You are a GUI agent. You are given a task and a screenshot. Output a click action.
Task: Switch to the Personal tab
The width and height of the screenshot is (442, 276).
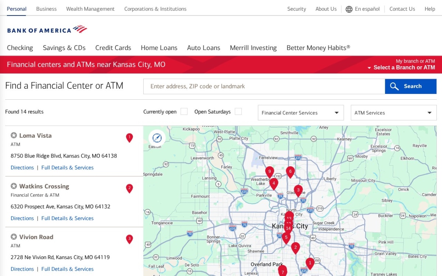pos(17,9)
